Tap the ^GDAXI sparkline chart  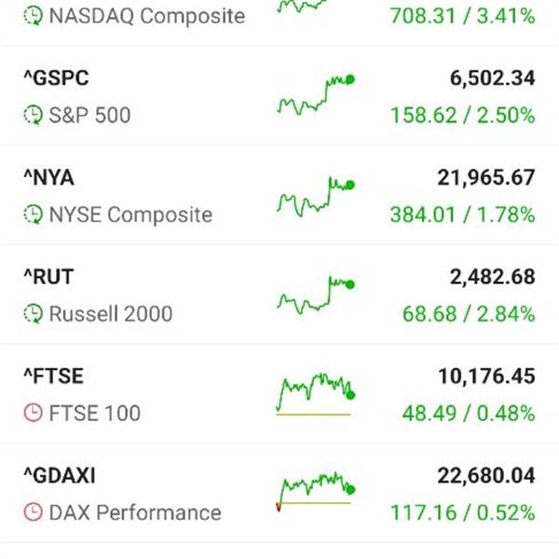pos(315,493)
